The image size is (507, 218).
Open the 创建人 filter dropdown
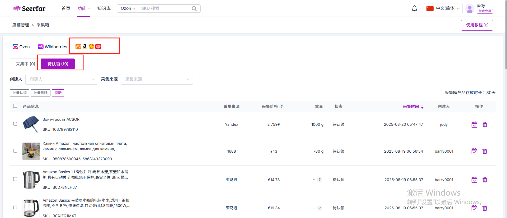click(62, 79)
